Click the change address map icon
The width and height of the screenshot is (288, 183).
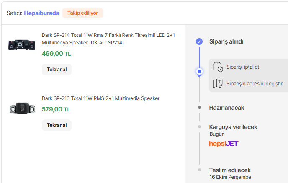pos(218,84)
